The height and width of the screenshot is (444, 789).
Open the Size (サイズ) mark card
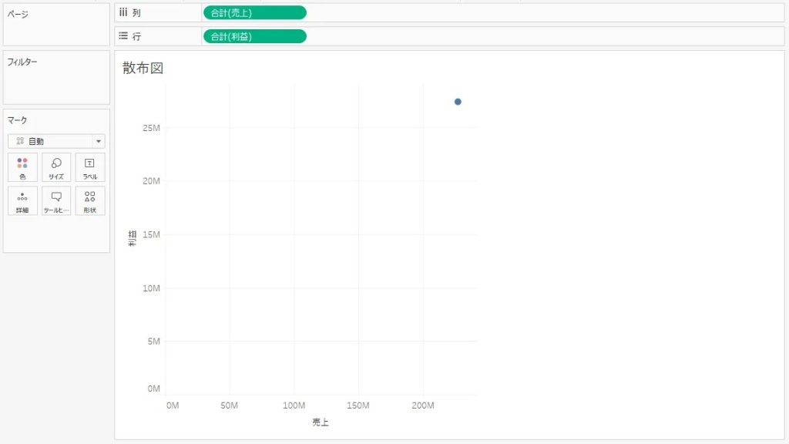(x=55, y=167)
